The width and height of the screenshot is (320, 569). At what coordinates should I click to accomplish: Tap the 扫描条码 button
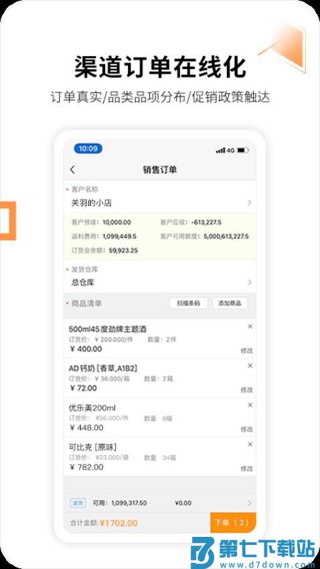click(189, 303)
